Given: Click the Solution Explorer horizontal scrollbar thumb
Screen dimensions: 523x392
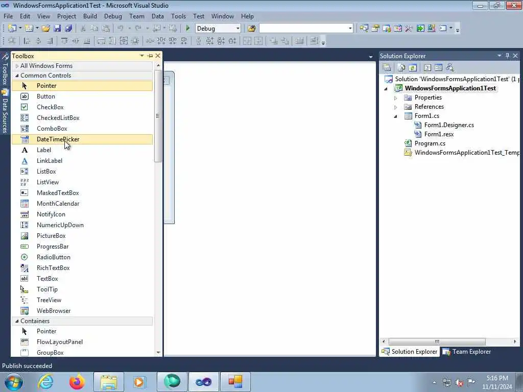Looking at the screenshot, I should click(x=437, y=341).
